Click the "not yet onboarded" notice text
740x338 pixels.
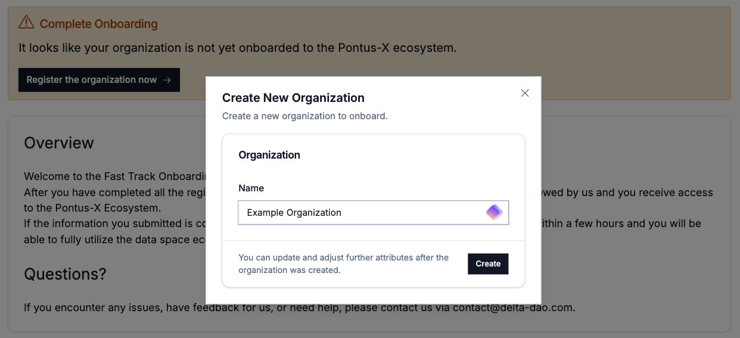point(237,48)
